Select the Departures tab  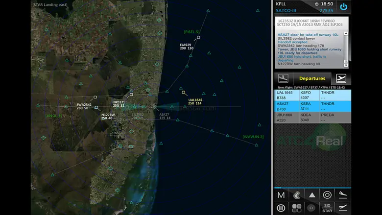[x=312, y=78]
